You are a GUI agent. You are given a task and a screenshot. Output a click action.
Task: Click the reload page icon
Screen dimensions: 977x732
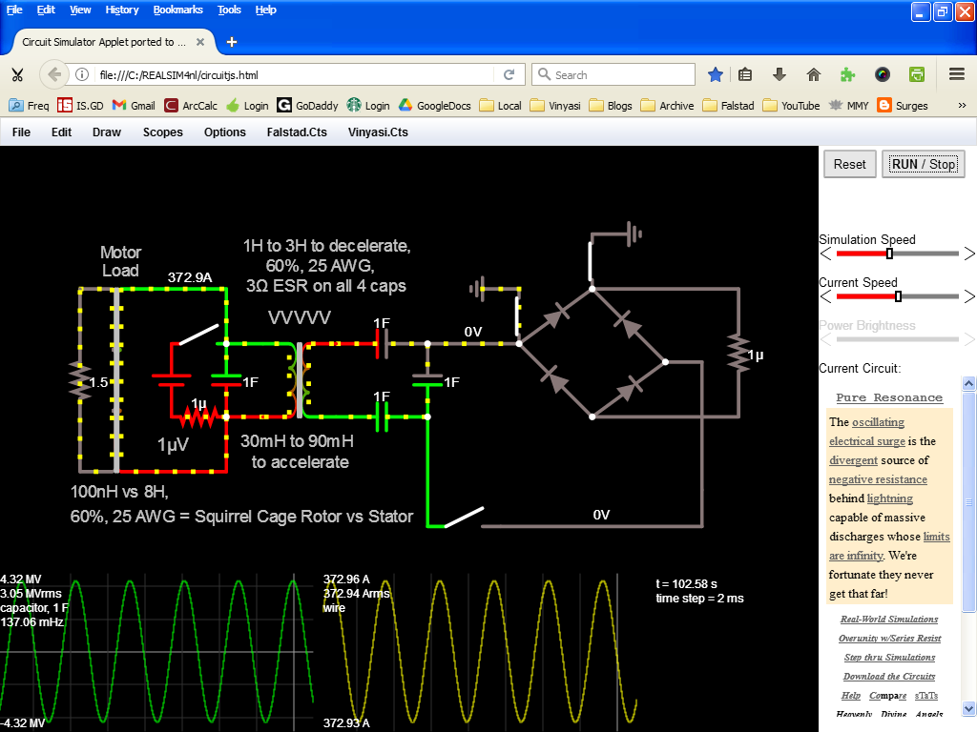(x=509, y=74)
